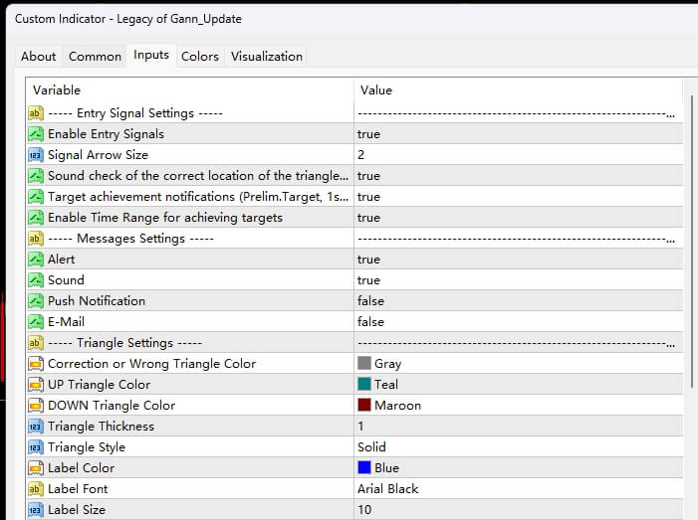This screenshot has height=520, width=698.
Task: Click the bool icon next to Alert
Action: point(36,260)
